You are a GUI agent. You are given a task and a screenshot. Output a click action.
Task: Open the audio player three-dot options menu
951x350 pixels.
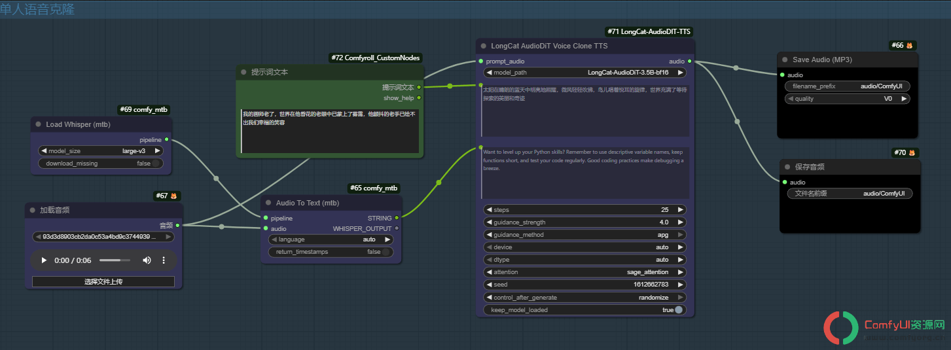tap(164, 260)
